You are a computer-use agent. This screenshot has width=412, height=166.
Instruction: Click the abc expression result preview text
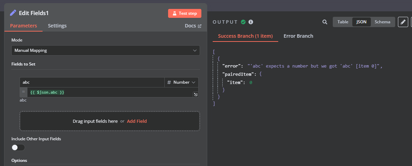point(23,100)
